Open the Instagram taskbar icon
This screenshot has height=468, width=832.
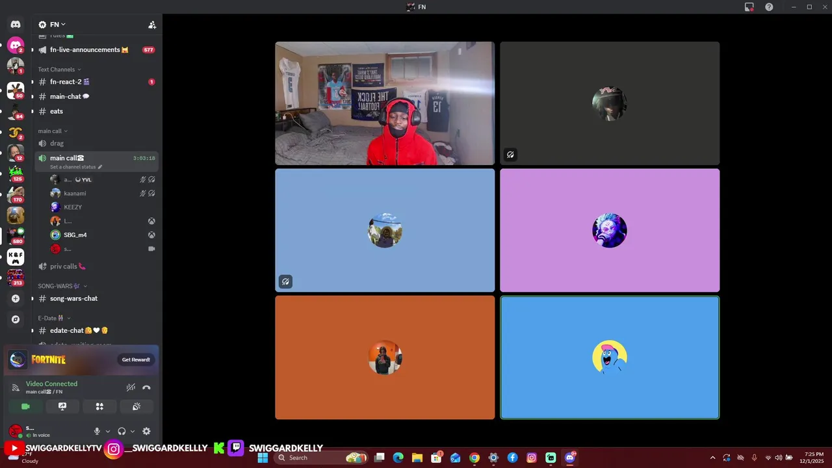click(531, 458)
